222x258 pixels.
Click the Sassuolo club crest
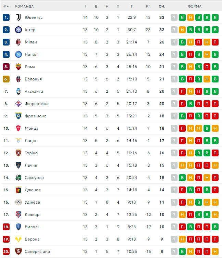[18, 178]
